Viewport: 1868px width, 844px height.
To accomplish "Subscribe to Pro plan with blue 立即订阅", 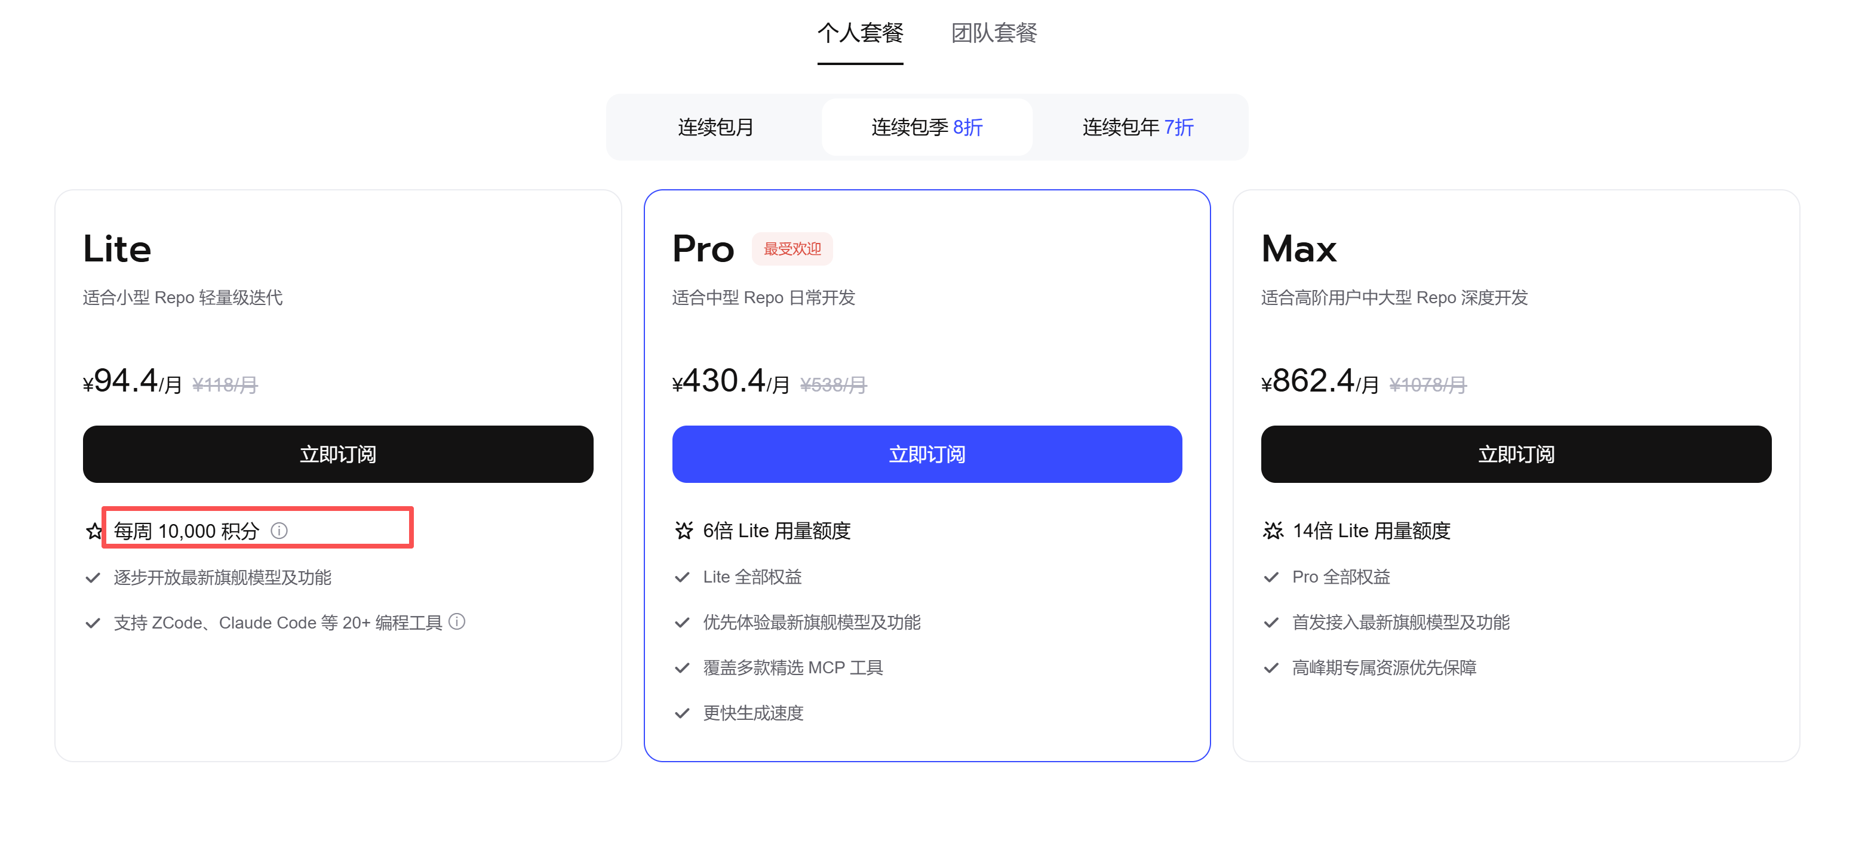I will pyautogui.click(x=927, y=454).
